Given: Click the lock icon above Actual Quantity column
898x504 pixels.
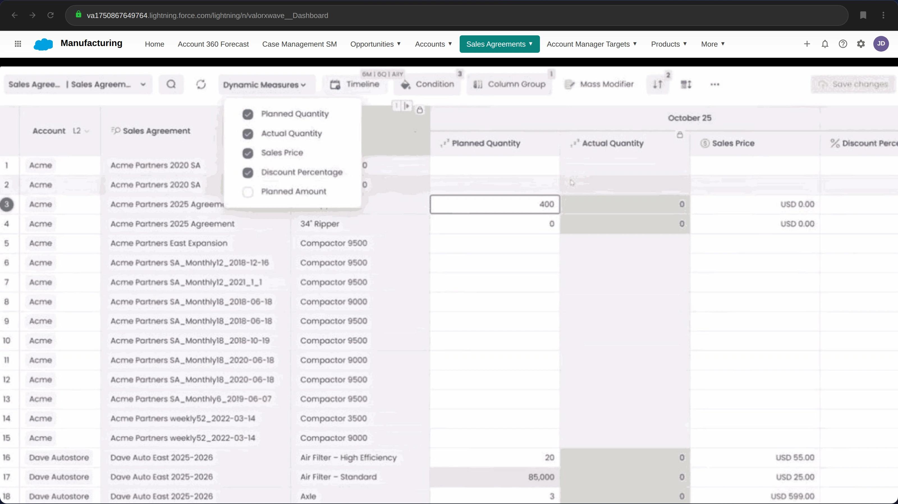Looking at the screenshot, I should (x=680, y=135).
